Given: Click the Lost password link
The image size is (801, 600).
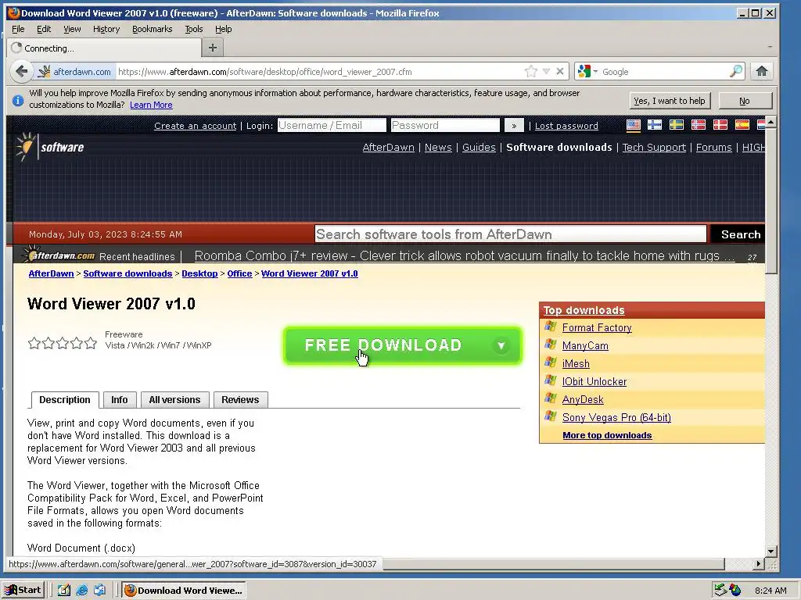Looking at the screenshot, I should point(566,126).
